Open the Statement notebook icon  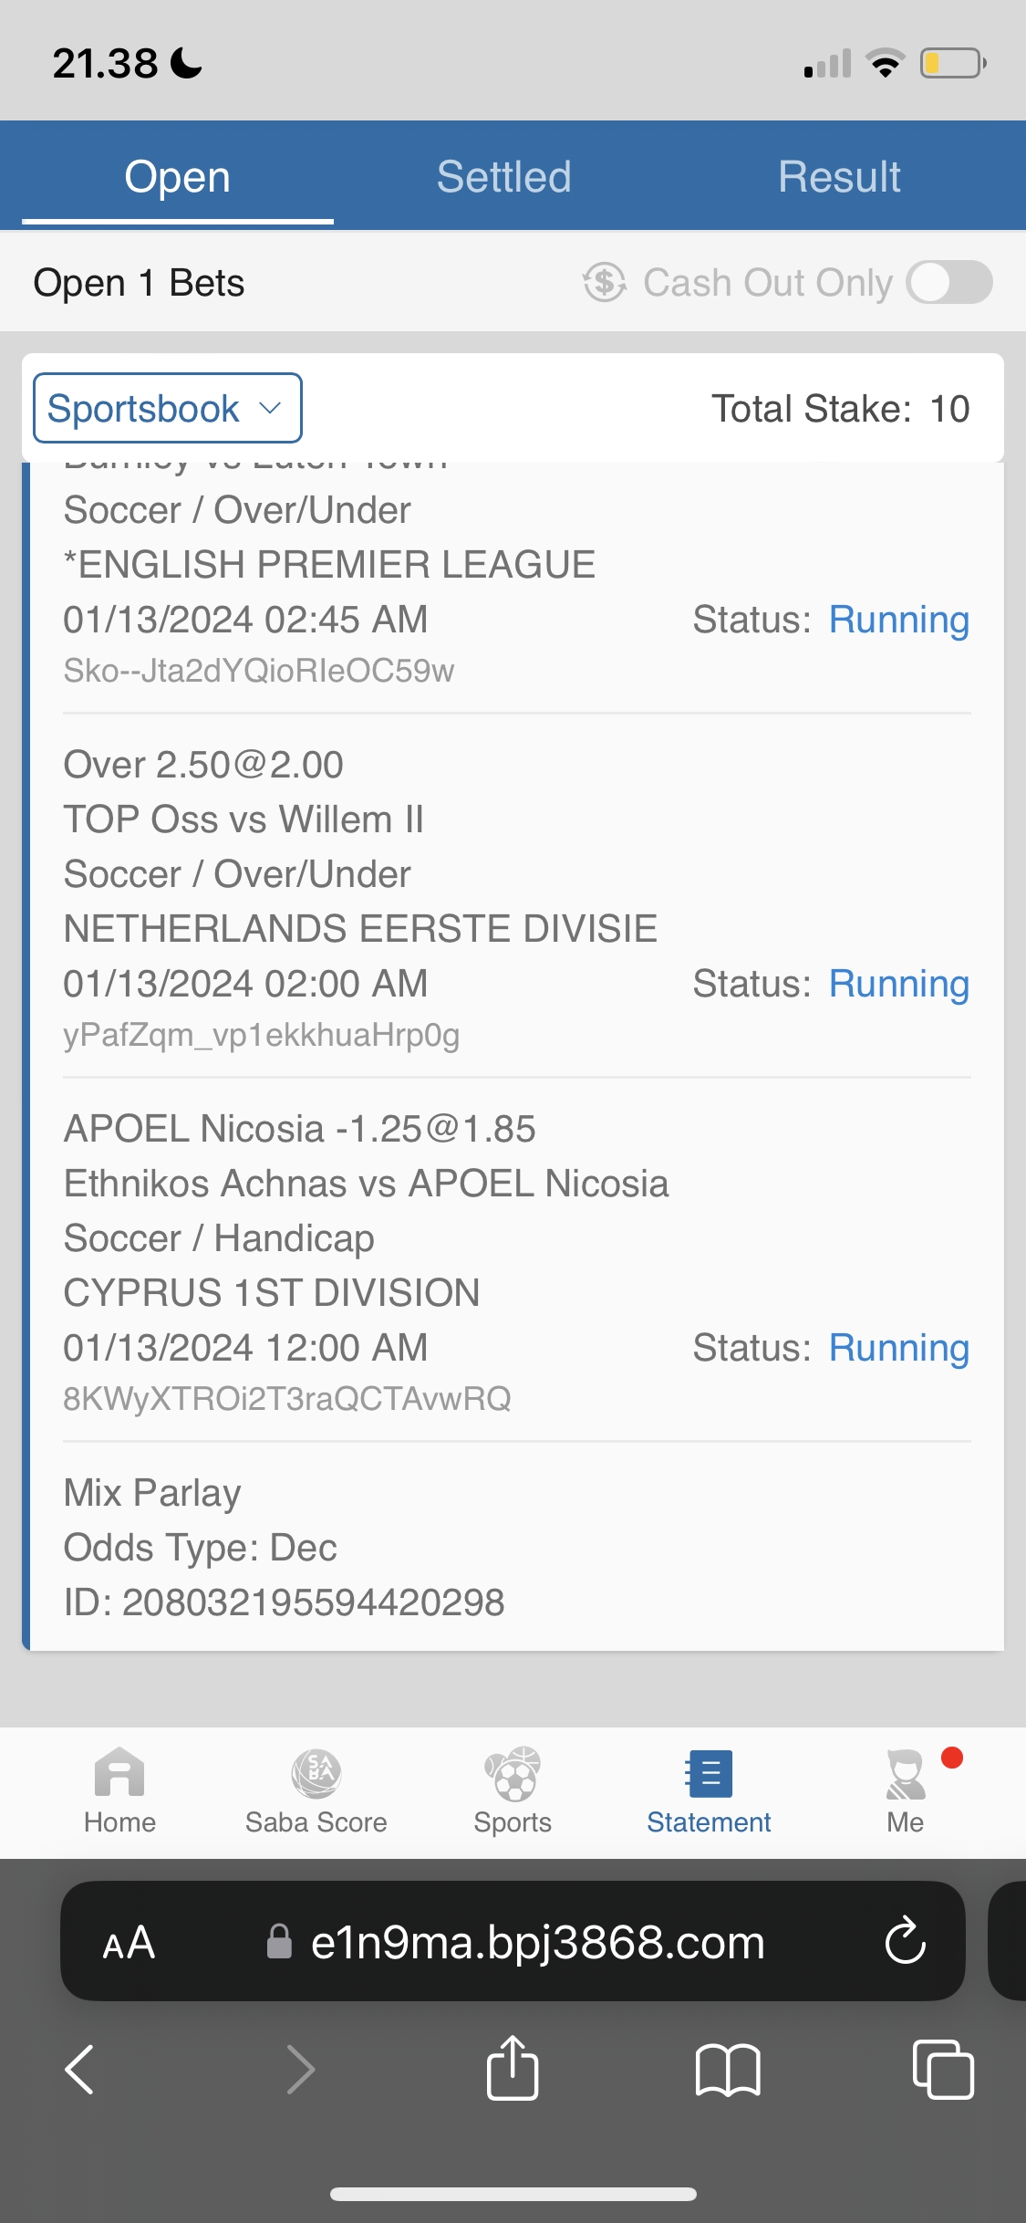[709, 1773]
